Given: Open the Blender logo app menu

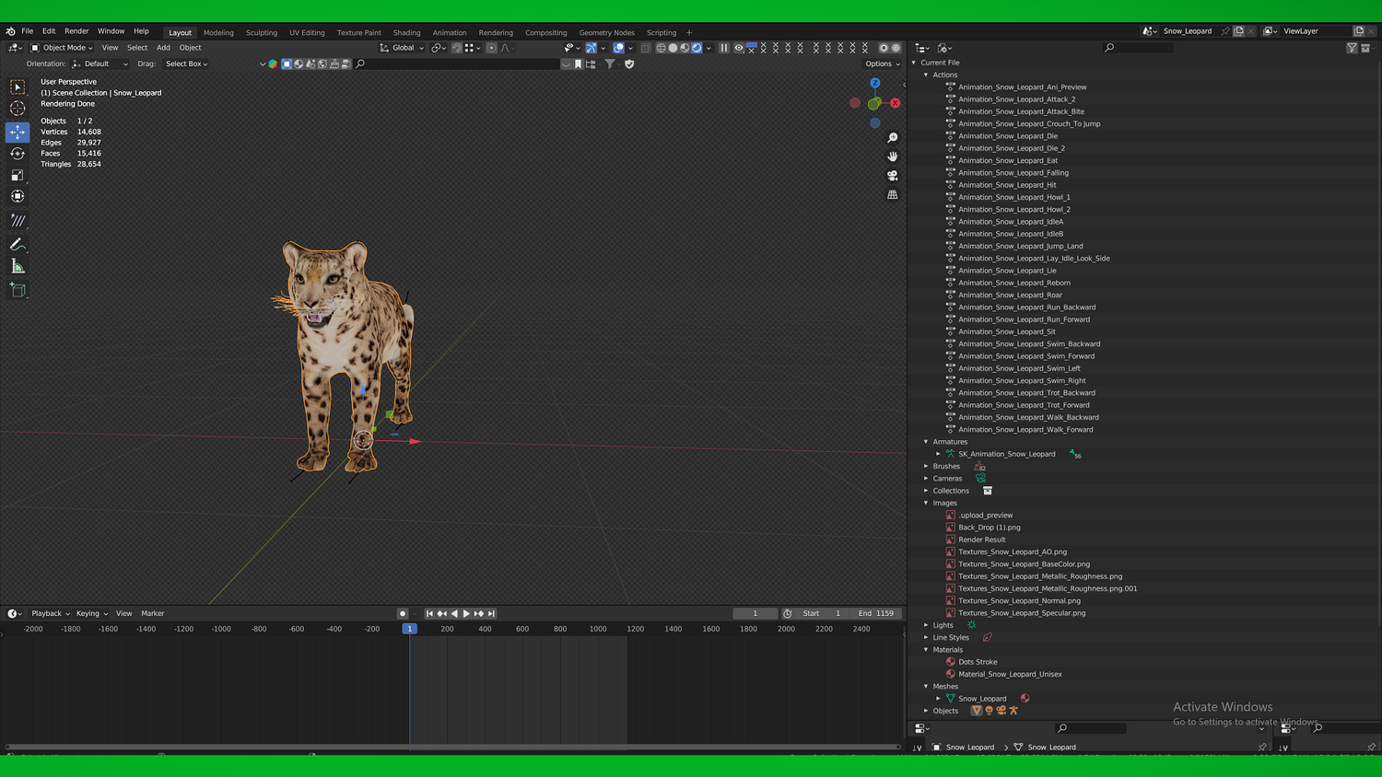Looking at the screenshot, I should [x=10, y=31].
